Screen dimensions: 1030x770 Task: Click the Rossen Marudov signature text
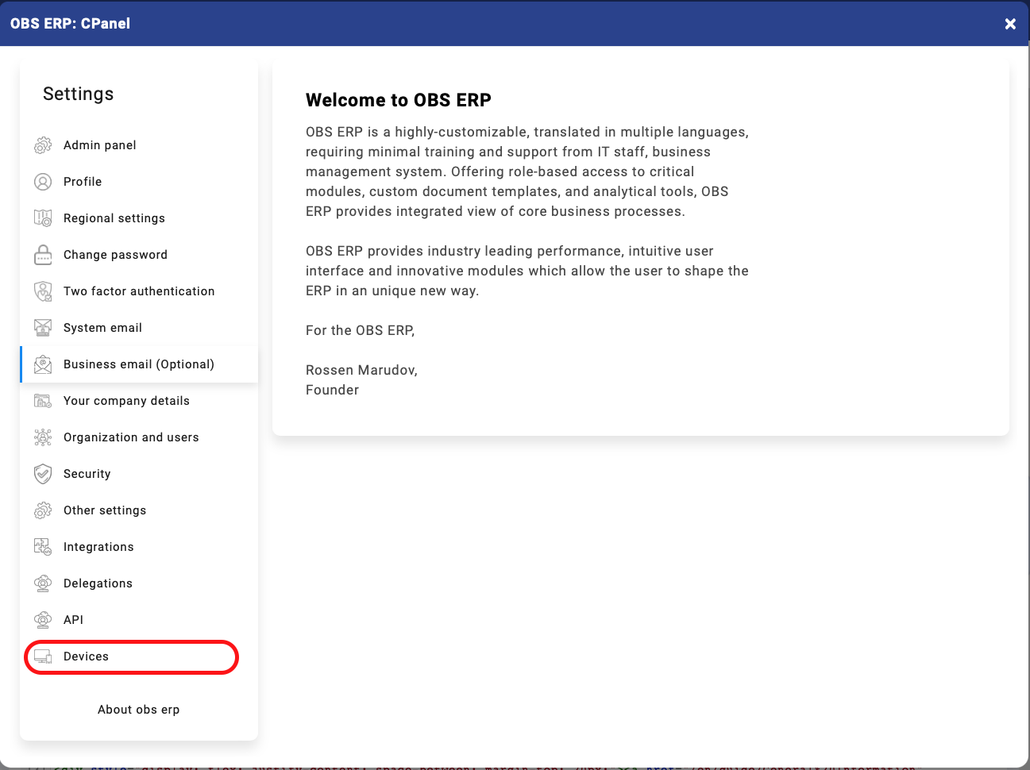(361, 370)
